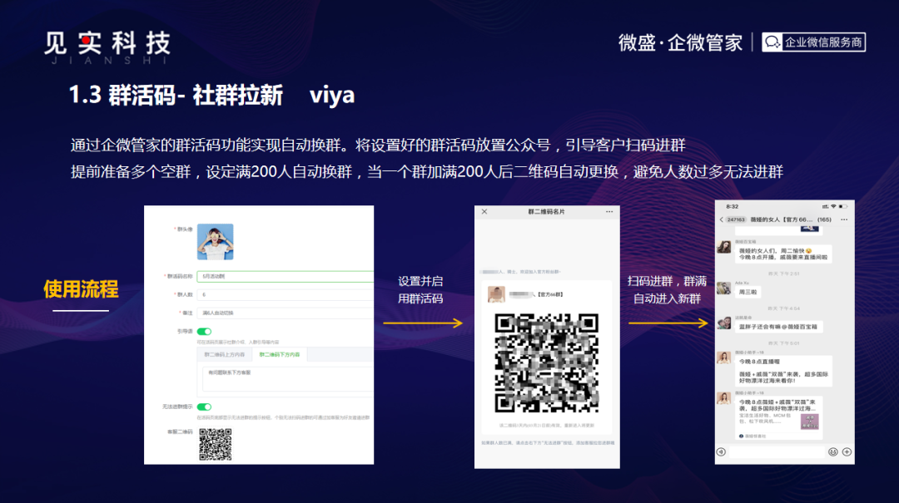This screenshot has width=899, height=503.
Task: Select the 群二维码下方内容 tab
Action: tap(279, 355)
